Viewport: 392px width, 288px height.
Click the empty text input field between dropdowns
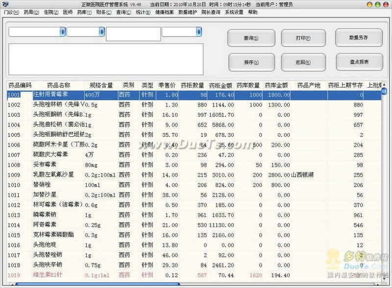(133, 34)
